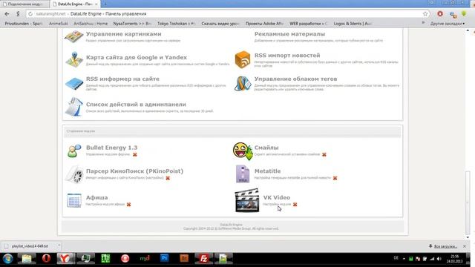This screenshot has width=475, height=267.
Task: Click the purple Metatitle document icon
Action: (x=243, y=174)
